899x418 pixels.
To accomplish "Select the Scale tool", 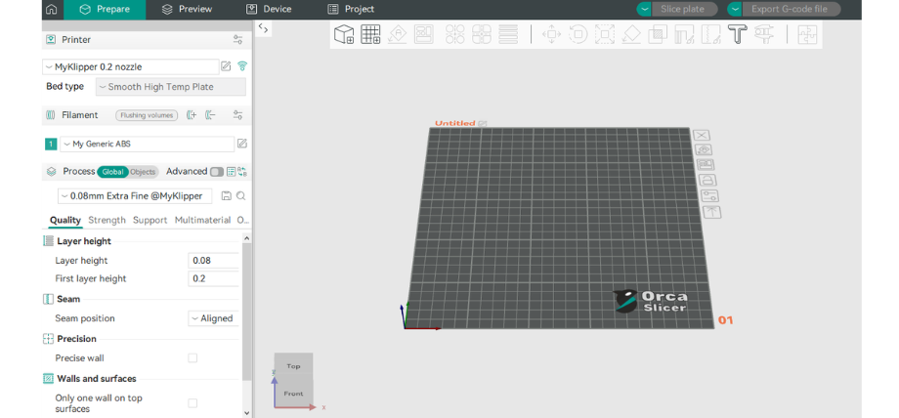I will pyautogui.click(x=604, y=34).
